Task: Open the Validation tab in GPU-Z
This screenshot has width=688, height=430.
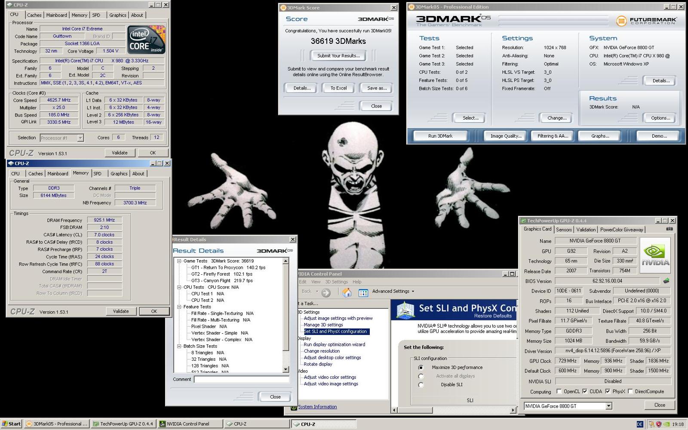Action: (x=586, y=230)
